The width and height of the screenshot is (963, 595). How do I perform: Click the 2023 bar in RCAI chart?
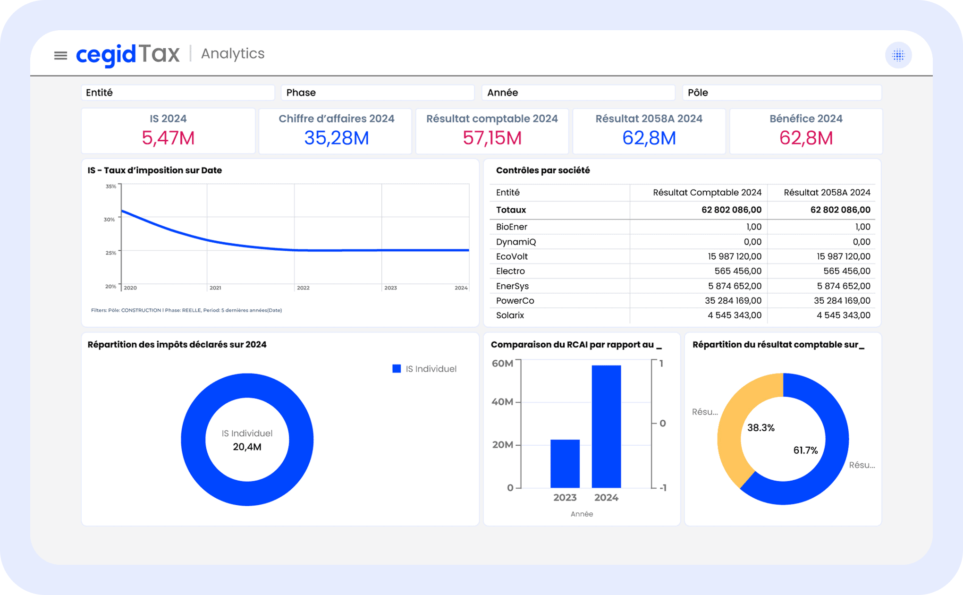pyautogui.click(x=565, y=464)
